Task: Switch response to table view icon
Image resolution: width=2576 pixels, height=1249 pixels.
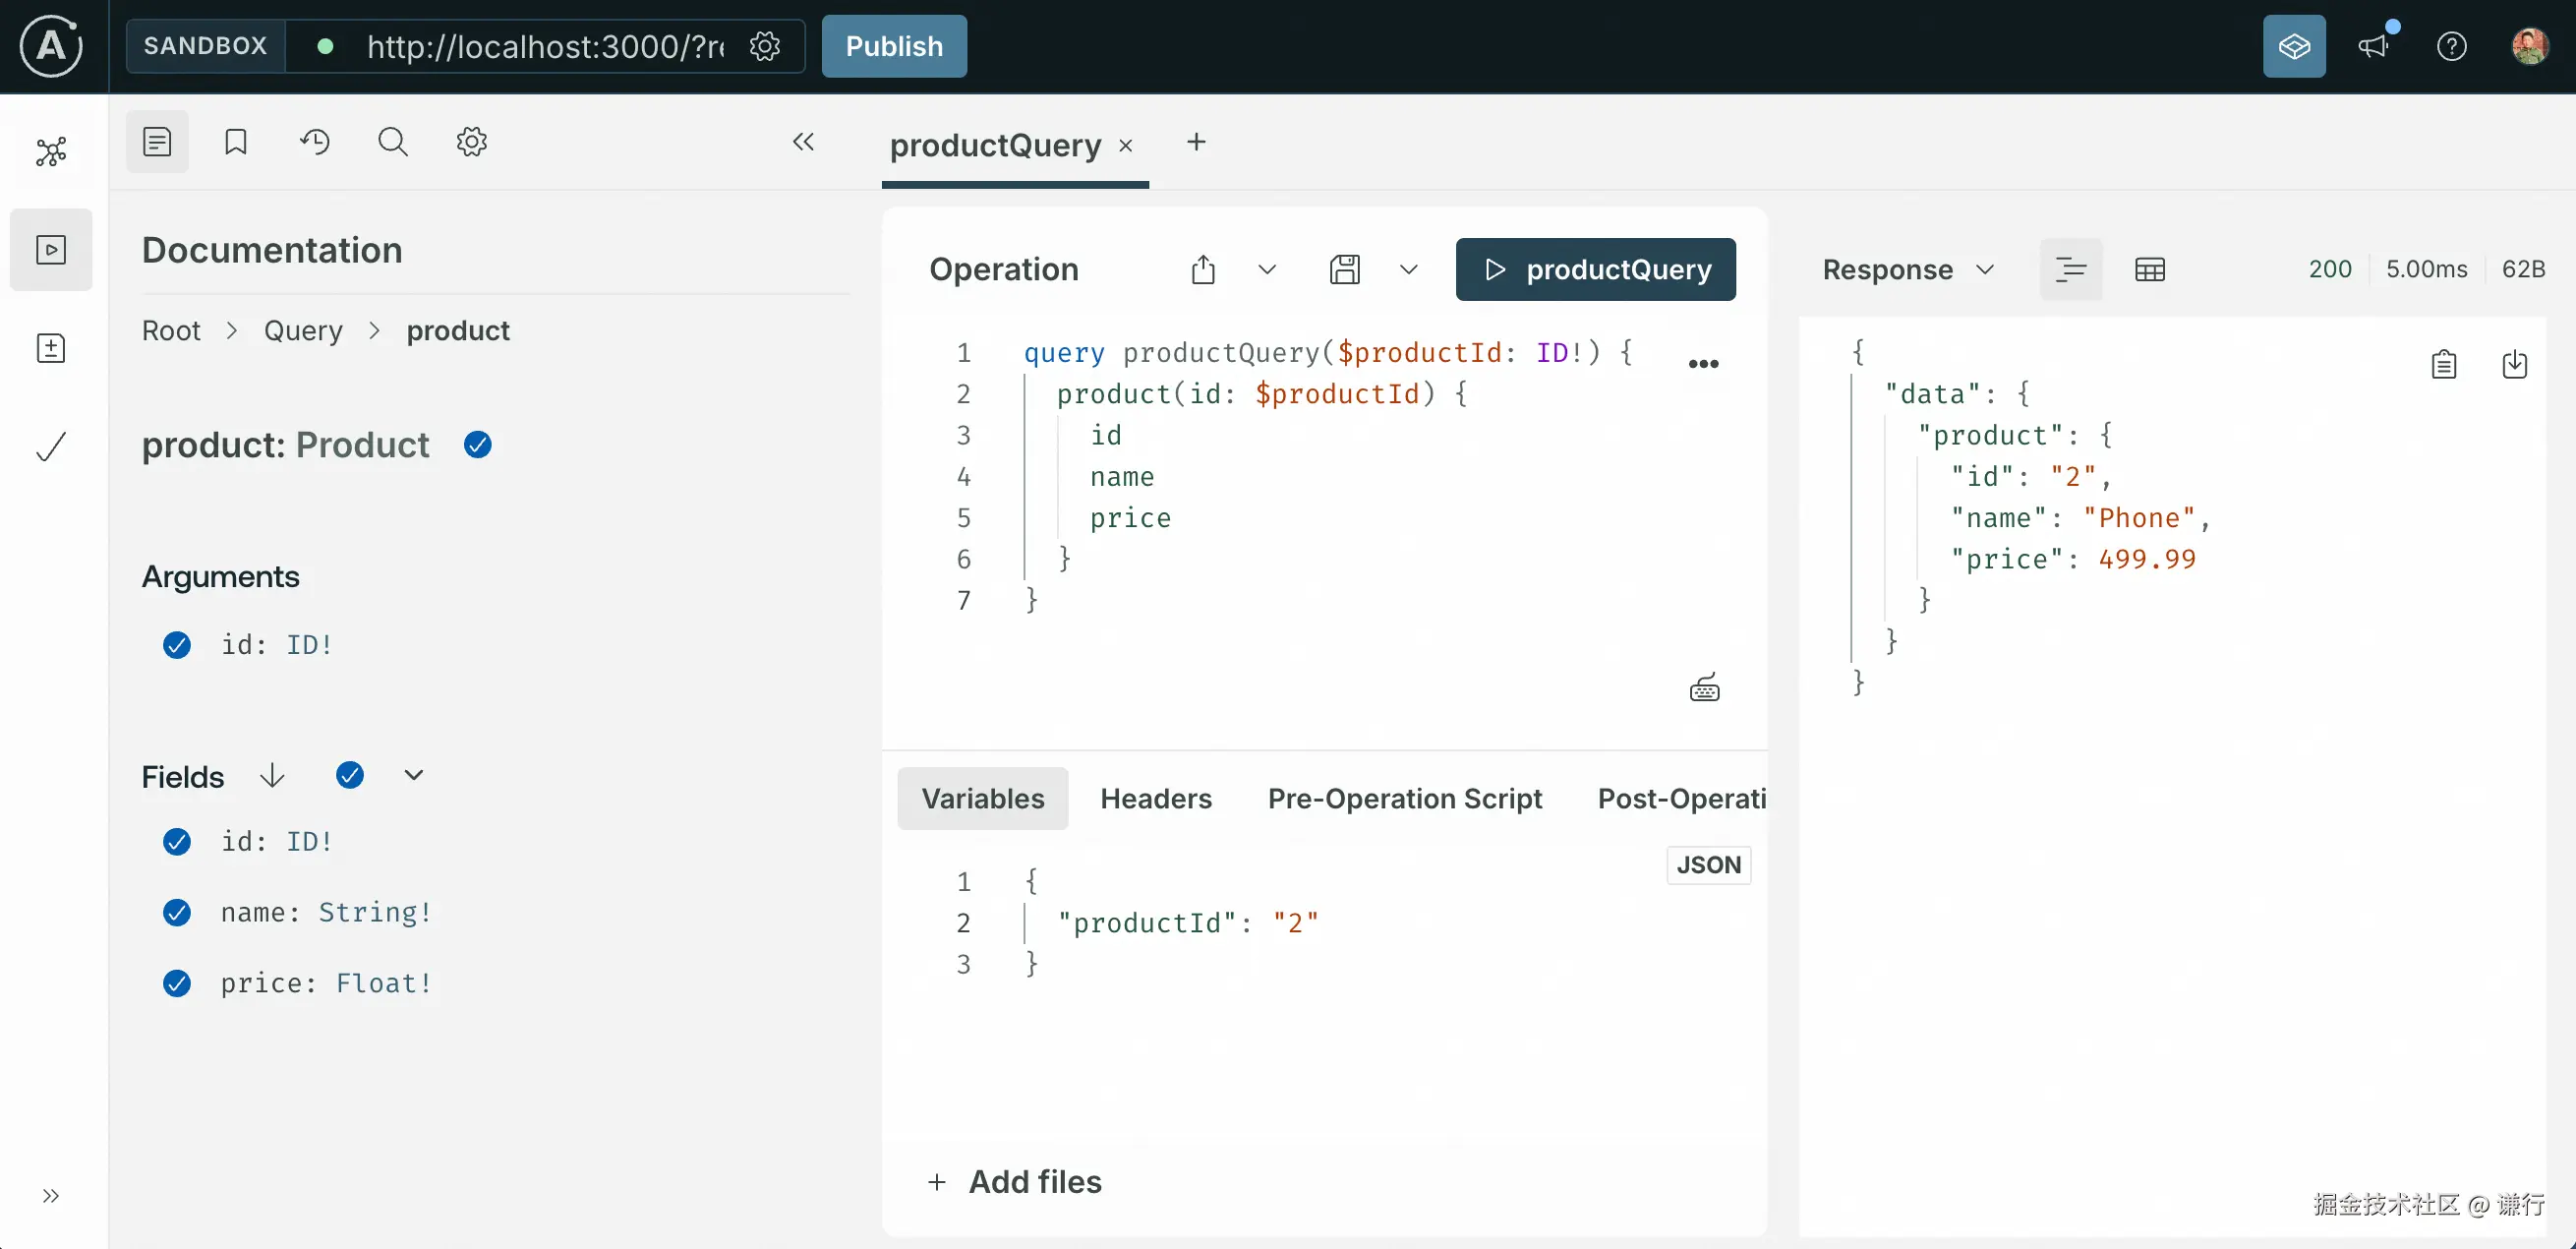Action: (x=2149, y=270)
